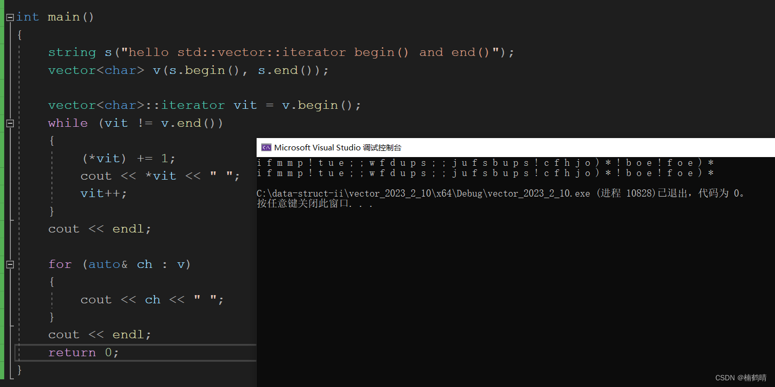Click the second console output line
The height and width of the screenshot is (387, 775).
[x=485, y=173]
